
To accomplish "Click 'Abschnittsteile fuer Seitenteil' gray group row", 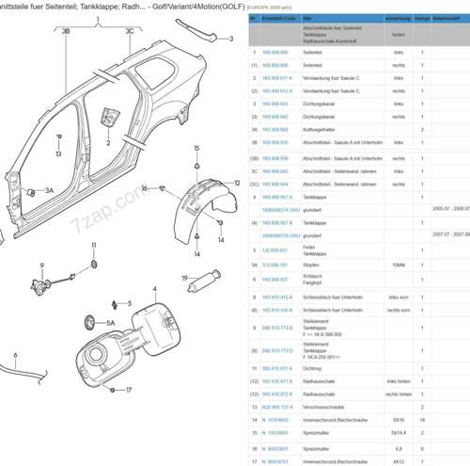I will click(359, 35).
